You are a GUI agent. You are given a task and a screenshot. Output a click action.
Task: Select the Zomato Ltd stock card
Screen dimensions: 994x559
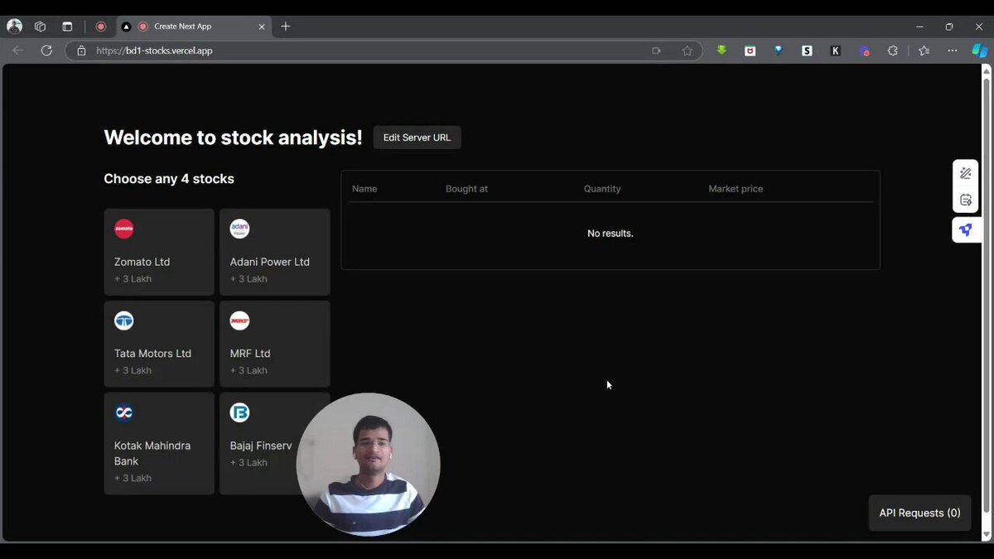point(159,252)
